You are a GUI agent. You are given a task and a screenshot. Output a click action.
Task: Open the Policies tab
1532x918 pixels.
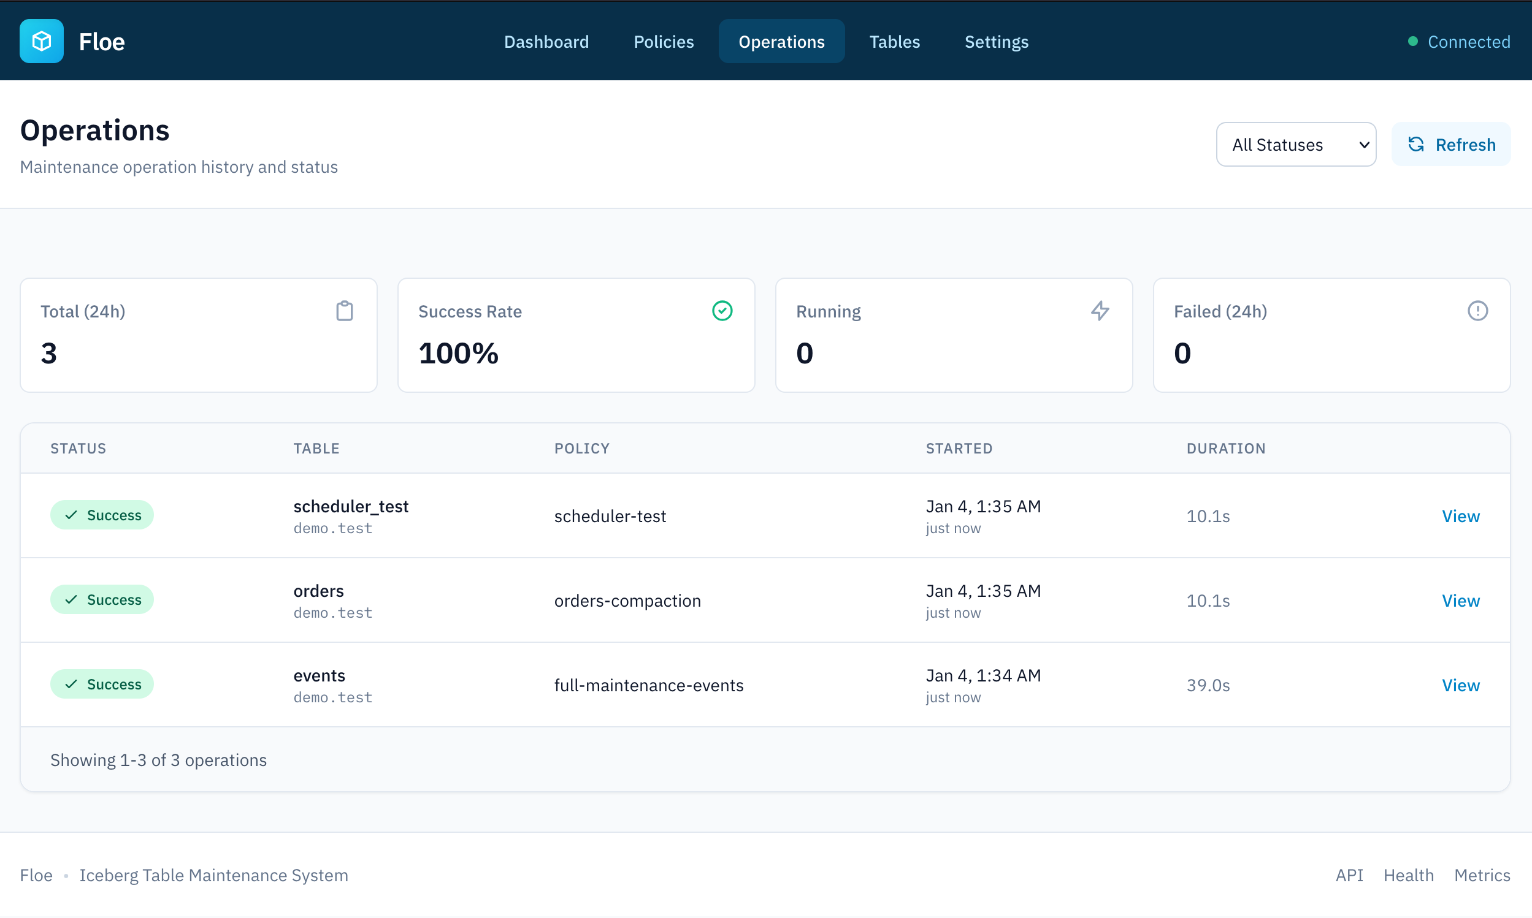664,42
